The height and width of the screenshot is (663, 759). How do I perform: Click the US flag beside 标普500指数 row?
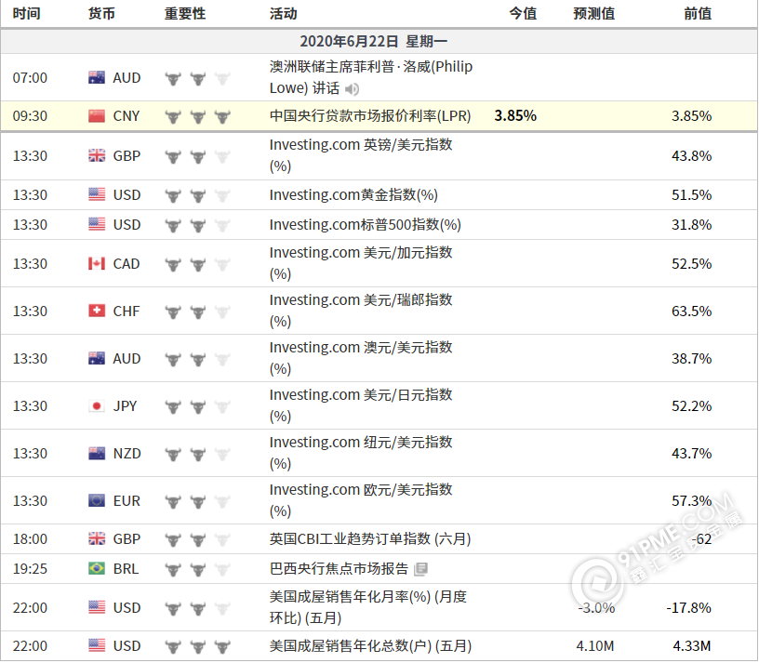coord(97,224)
